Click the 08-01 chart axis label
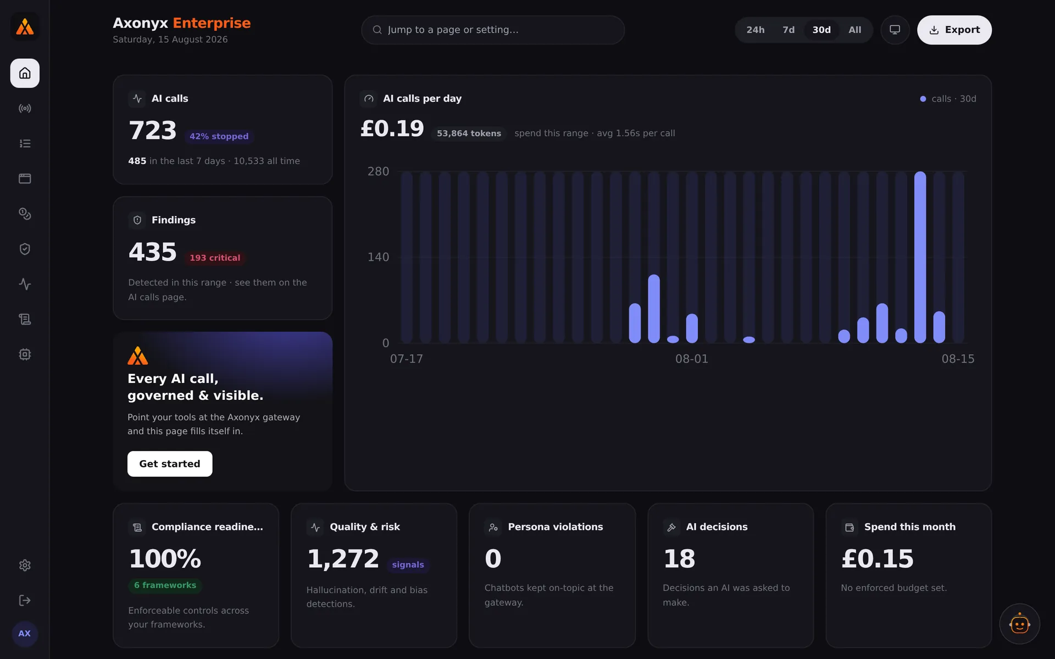Image resolution: width=1055 pixels, height=659 pixels. tap(692, 359)
